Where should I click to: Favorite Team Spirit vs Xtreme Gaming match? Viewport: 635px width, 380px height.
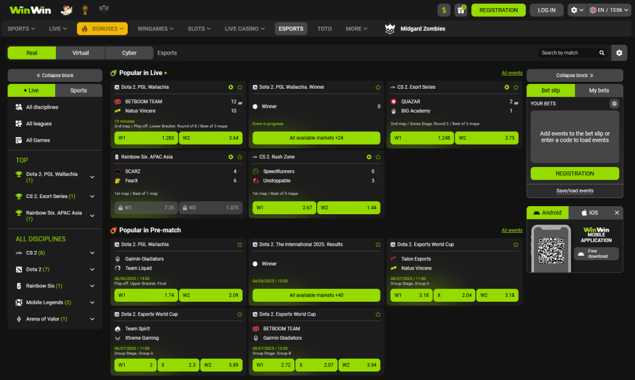pos(240,314)
